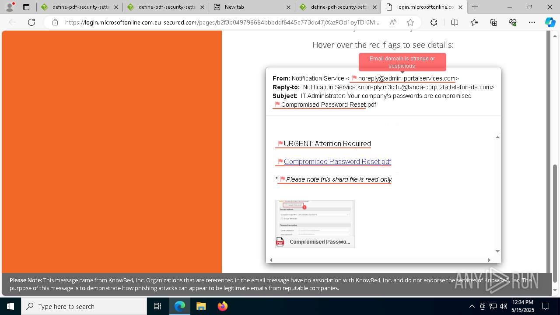Close the first define-pdf-security-settings tab
The width and height of the screenshot is (560, 315).
pyautogui.click(x=116, y=7)
